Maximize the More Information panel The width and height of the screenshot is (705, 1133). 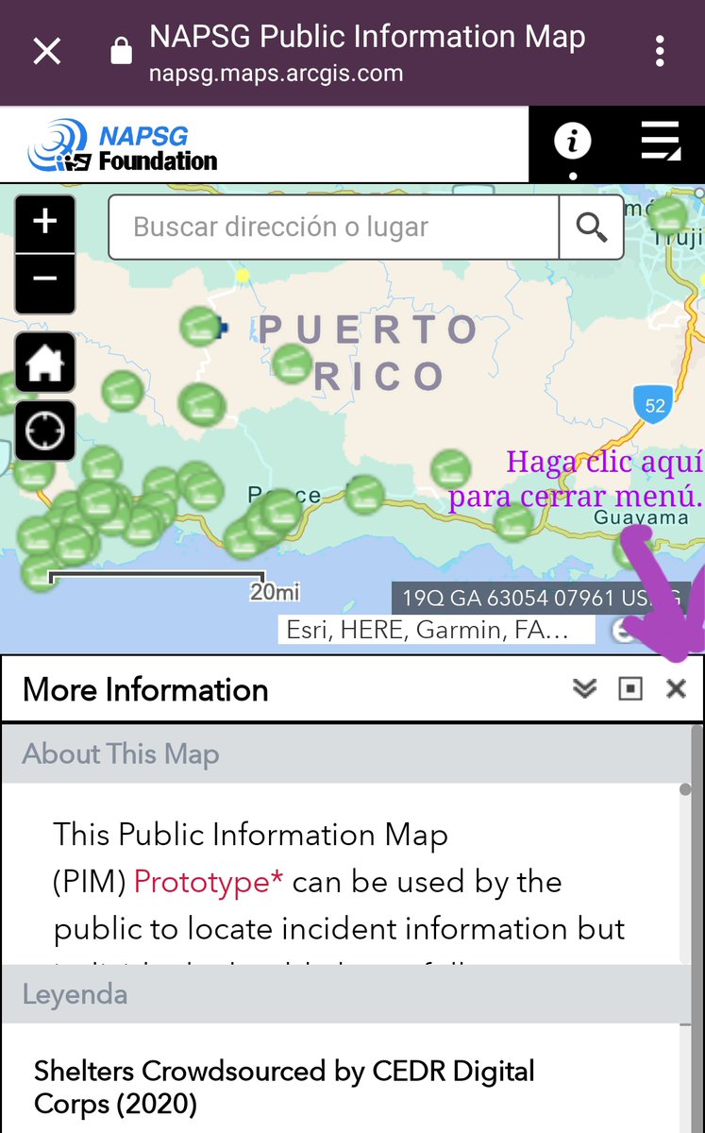630,689
